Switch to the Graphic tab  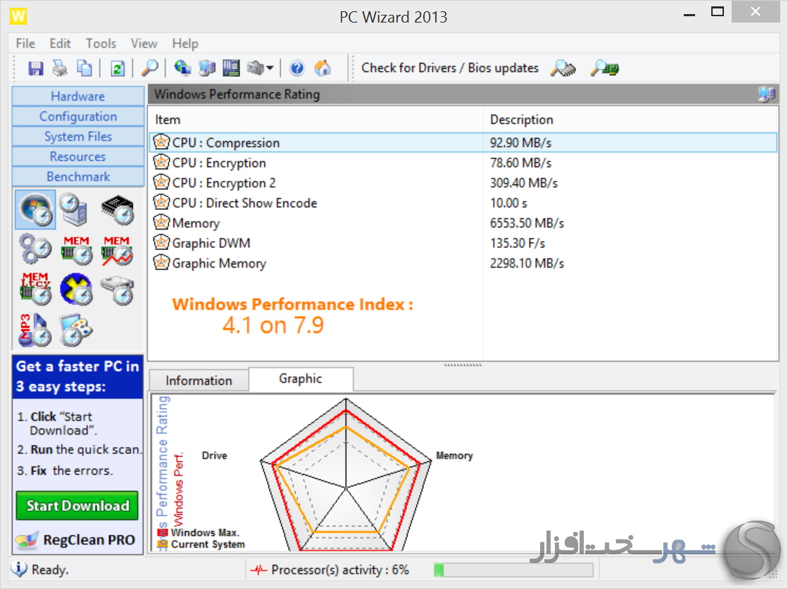click(x=301, y=379)
